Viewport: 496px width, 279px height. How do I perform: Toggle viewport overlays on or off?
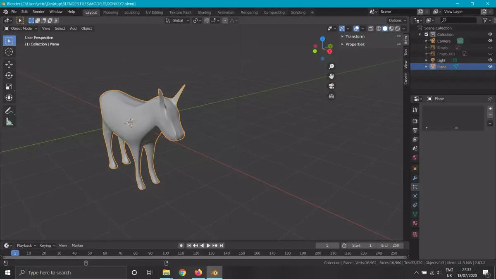[x=356, y=29]
